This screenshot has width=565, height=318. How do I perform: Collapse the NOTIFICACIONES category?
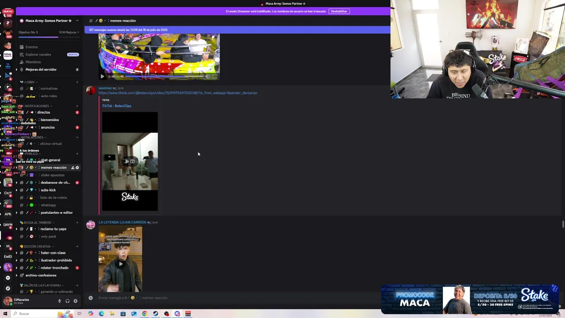click(x=36, y=106)
